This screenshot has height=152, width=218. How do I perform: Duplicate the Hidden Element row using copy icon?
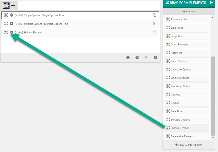(154, 32)
